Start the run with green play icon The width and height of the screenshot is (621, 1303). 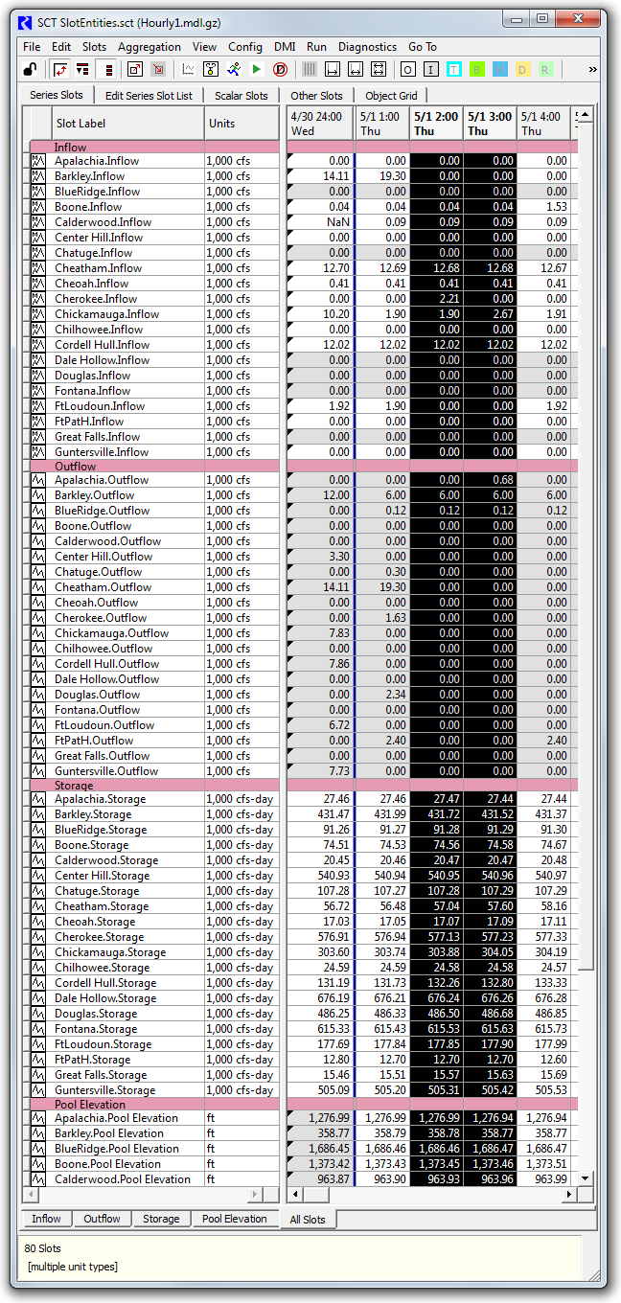257,69
